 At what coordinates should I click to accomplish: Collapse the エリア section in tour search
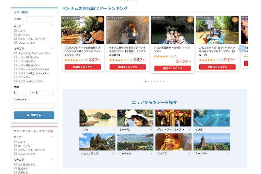52,25
